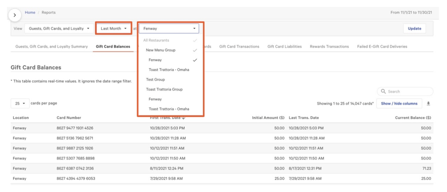Image resolution: width=447 pixels, height=192 pixels.
Task: Open the Guests, Gift Cards, and Loyalty view dropdown
Action: point(59,29)
